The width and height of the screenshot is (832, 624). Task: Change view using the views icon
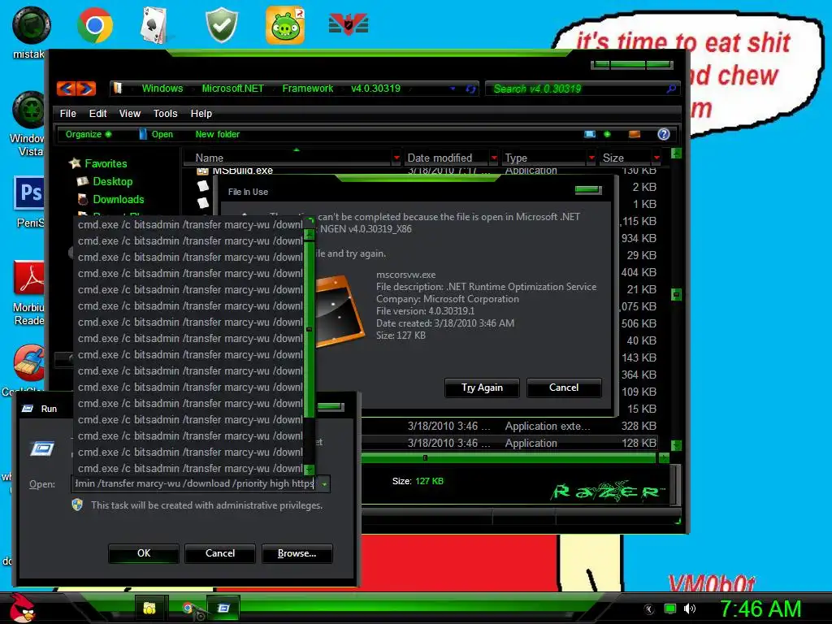tap(590, 134)
